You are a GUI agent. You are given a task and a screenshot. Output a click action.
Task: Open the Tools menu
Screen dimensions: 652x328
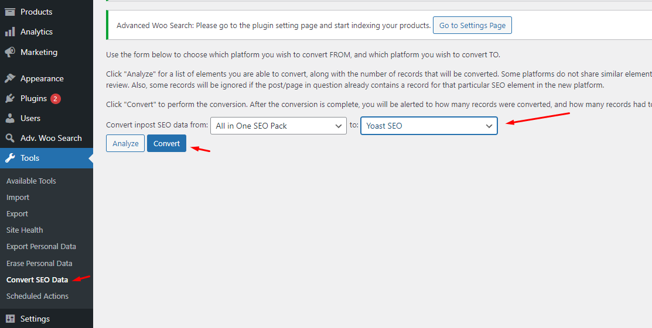(47, 158)
